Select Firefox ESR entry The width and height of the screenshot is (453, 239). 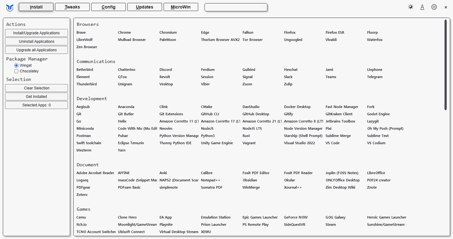click(x=335, y=32)
